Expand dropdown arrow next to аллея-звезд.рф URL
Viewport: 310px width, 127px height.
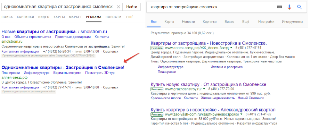point(231,48)
